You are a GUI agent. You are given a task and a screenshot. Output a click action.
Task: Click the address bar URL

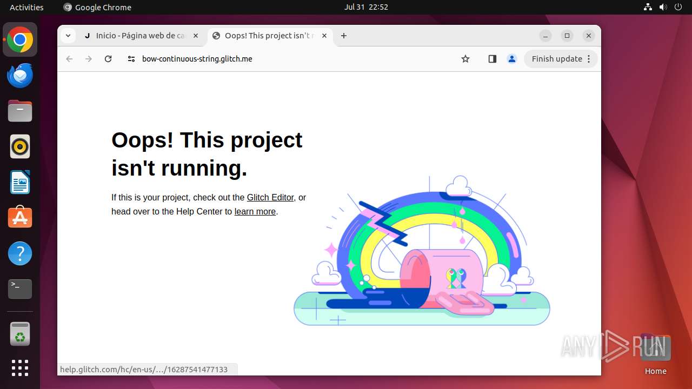point(197,59)
